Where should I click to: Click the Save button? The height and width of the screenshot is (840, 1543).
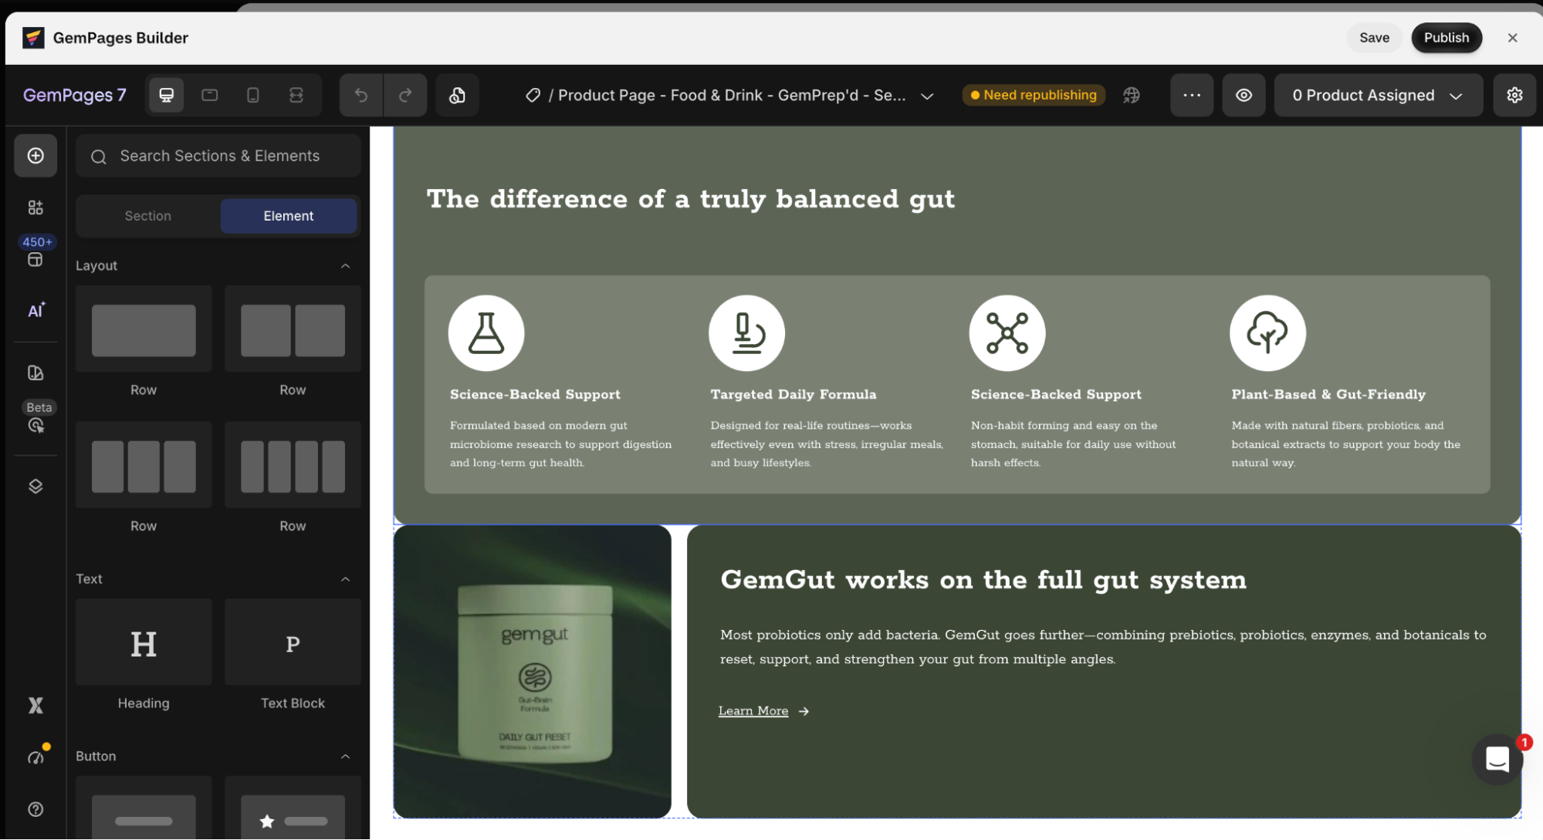coord(1374,38)
